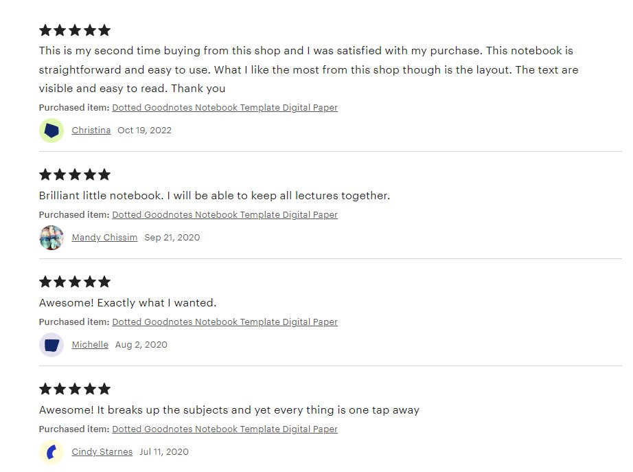The image size is (633, 472).
Task: Open Mandy Chissim's profile photo
Action: pyautogui.click(x=51, y=238)
